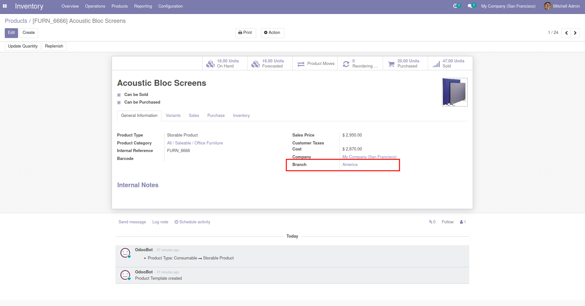
Task: Expand the Print dropdown
Action: pos(245,33)
